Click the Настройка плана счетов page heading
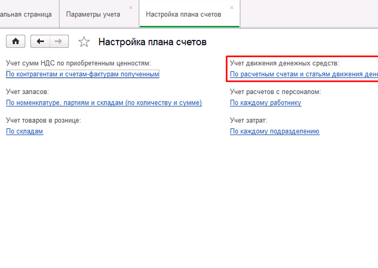 (x=152, y=42)
